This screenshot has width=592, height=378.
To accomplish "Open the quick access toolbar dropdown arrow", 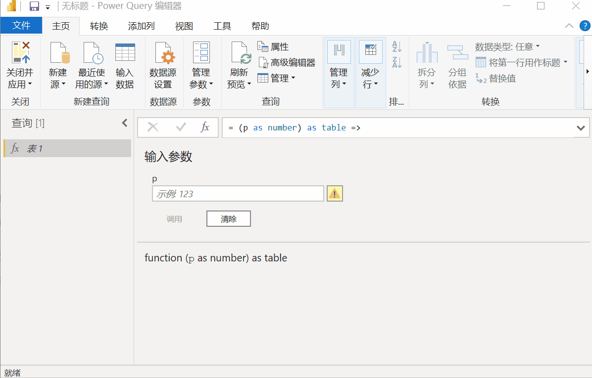I will tap(48, 7).
